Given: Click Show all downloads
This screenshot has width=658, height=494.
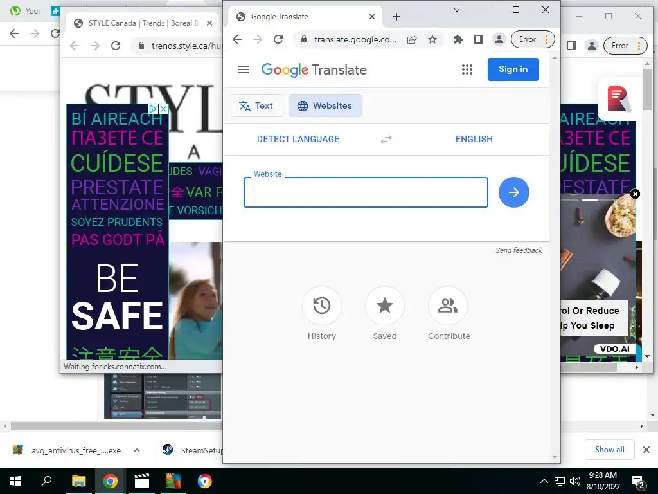Looking at the screenshot, I should coord(609,450).
